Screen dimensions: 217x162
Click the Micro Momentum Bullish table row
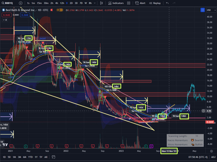click(x=185, y=144)
